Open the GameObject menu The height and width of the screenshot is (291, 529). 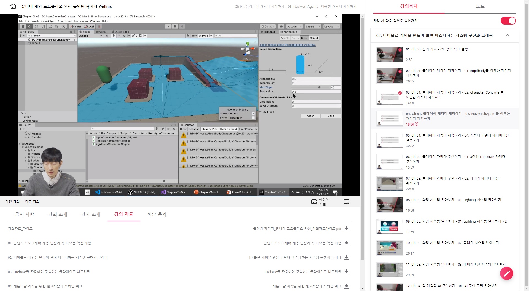pyautogui.click(x=49, y=21)
